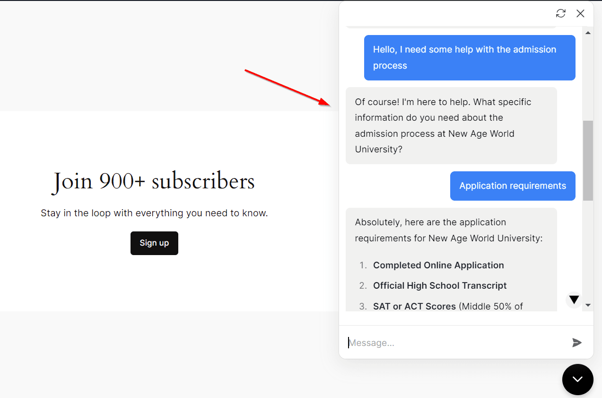The image size is (602, 398).
Task: Click the send arrow next to the message box
Action: 577,343
